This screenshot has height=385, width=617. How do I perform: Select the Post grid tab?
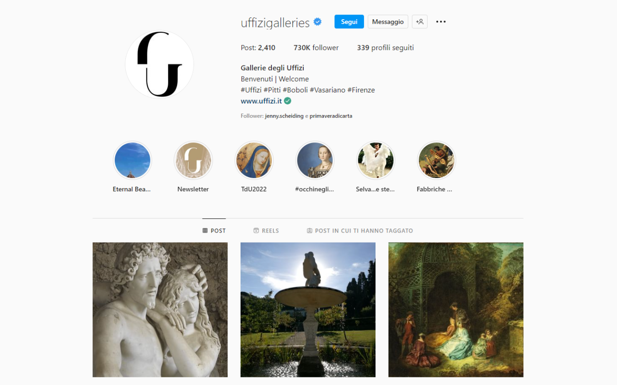pos(214,231)
